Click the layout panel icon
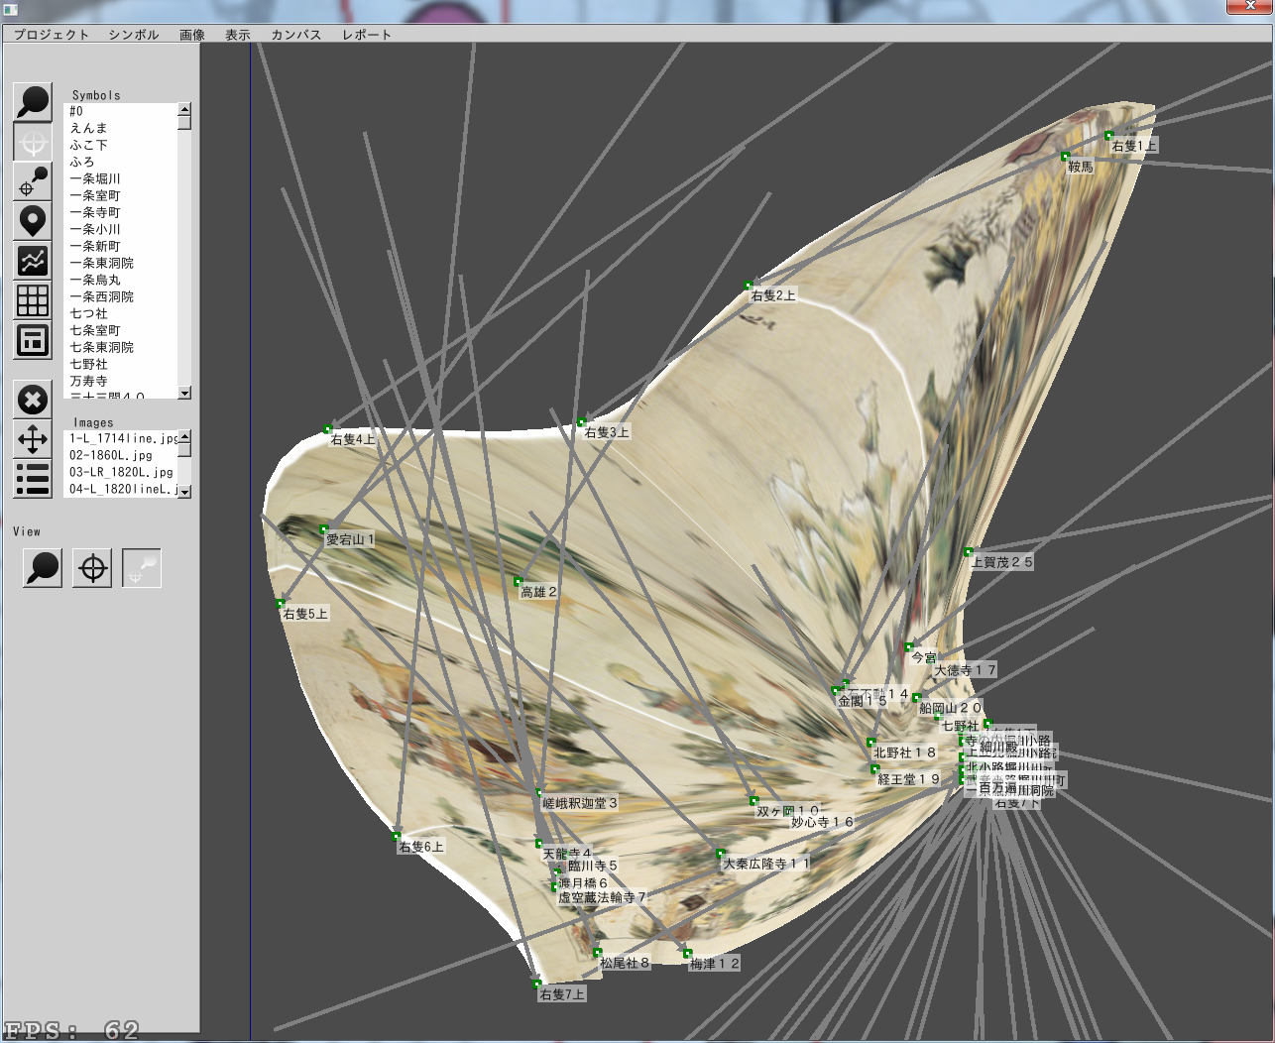Image resolution: width=1275 pixels, height=1043 pixels. (x=32, y=340)
